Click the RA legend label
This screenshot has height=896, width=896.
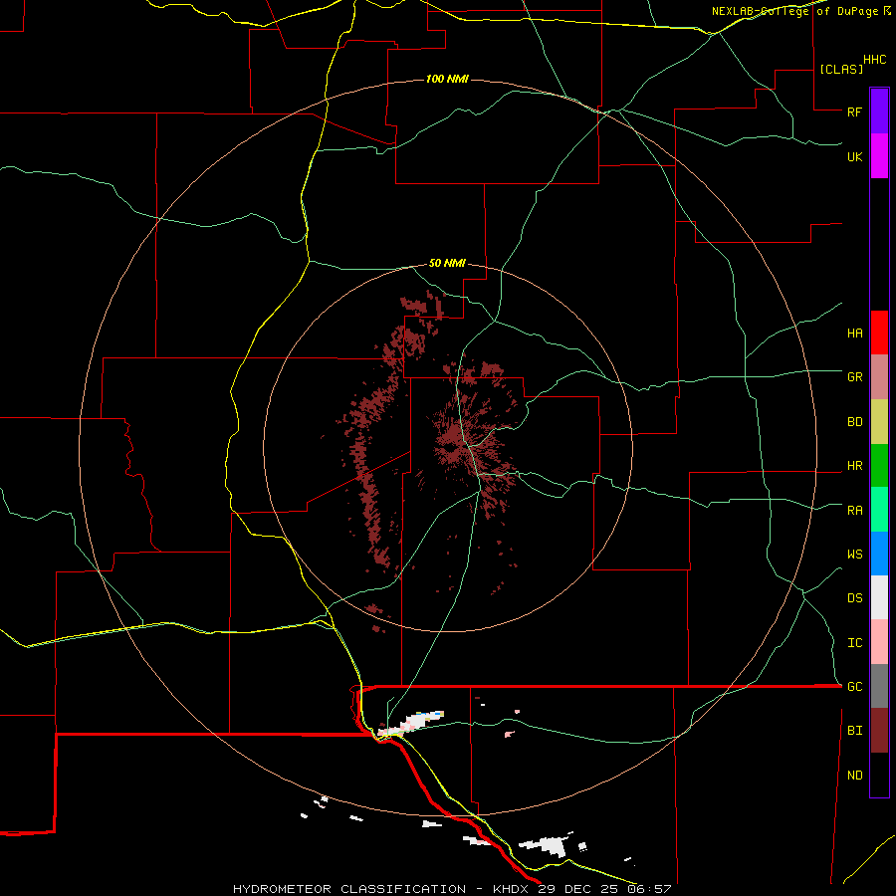854,511
